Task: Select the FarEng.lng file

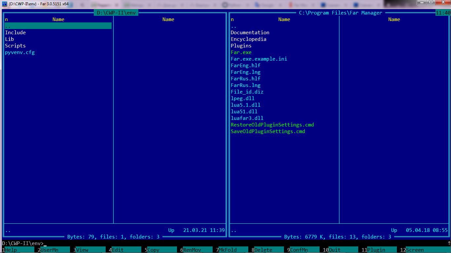Action: click(x=246, y=72)
